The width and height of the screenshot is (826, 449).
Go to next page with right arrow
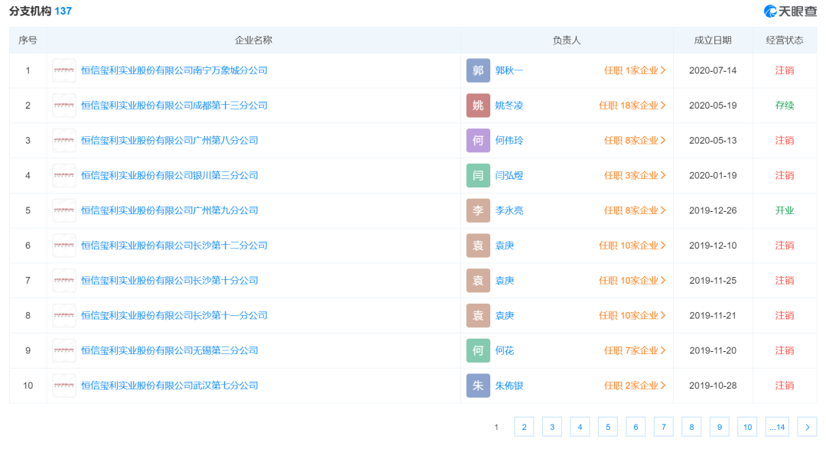coord(808,426)
